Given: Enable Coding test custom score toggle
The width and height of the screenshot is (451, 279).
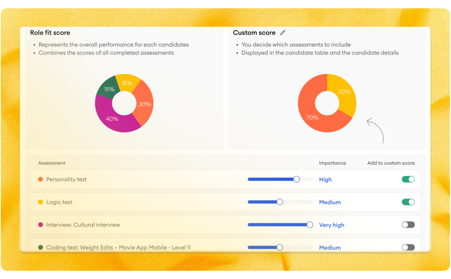Looking at the screenshot, I should (408, 247).
